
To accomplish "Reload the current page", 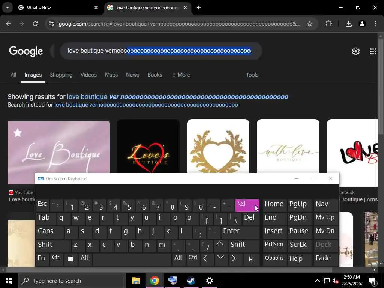I will click(x=35, y=24).
